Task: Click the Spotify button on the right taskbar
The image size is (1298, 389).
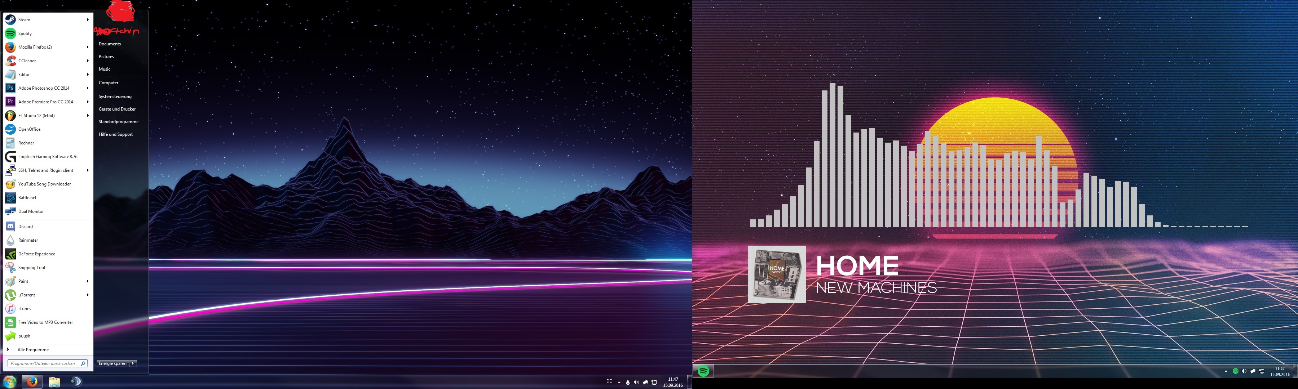Action: pos(703,371)
